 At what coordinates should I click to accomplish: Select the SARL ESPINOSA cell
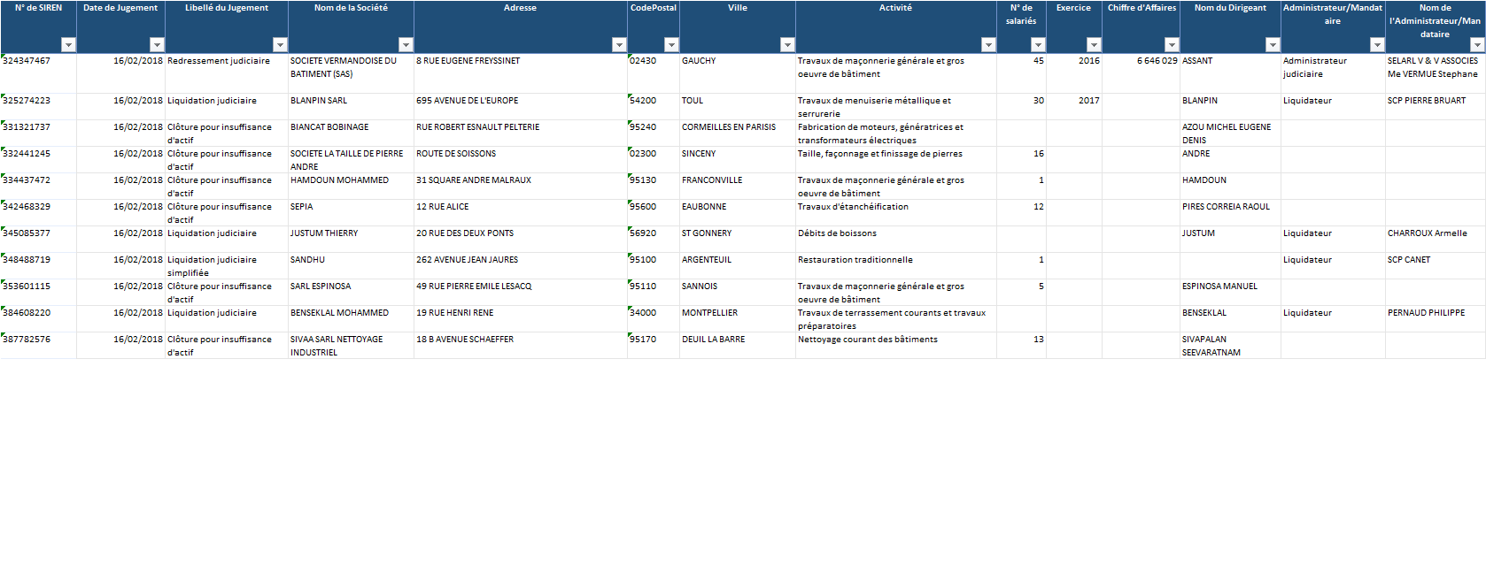(x=351, y=293)
